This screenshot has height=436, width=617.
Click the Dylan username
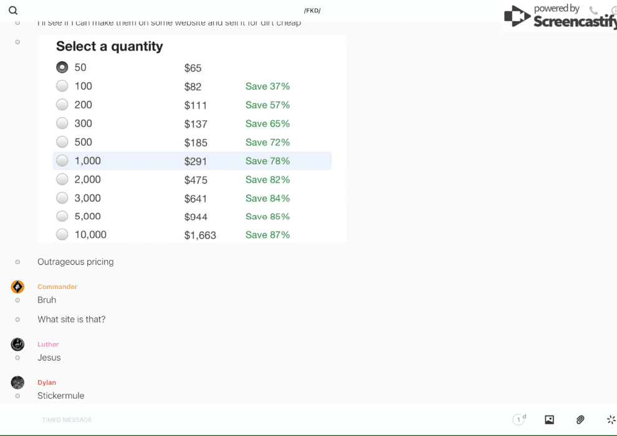tap(47, 382)
